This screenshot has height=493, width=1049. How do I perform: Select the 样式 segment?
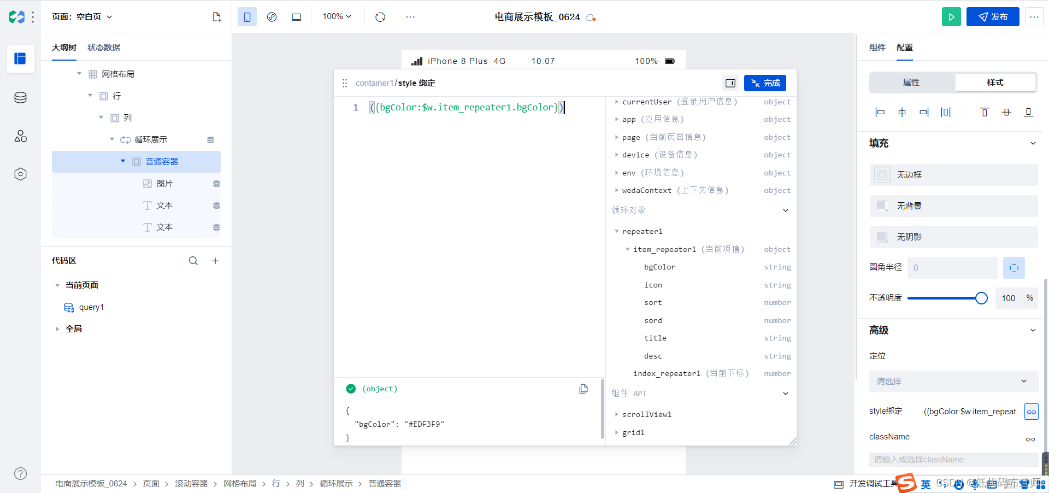pos(995,83)
